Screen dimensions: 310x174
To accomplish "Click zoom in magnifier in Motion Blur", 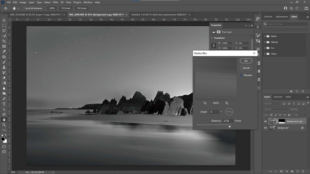I will point(227,103).
